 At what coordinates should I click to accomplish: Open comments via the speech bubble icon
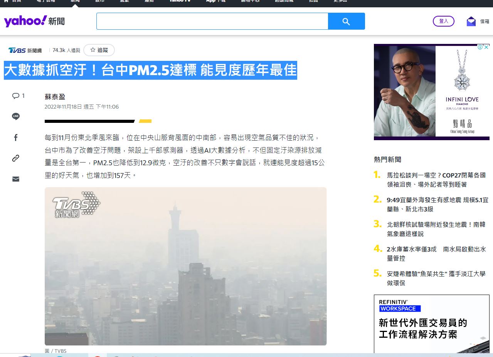point(16,96)
